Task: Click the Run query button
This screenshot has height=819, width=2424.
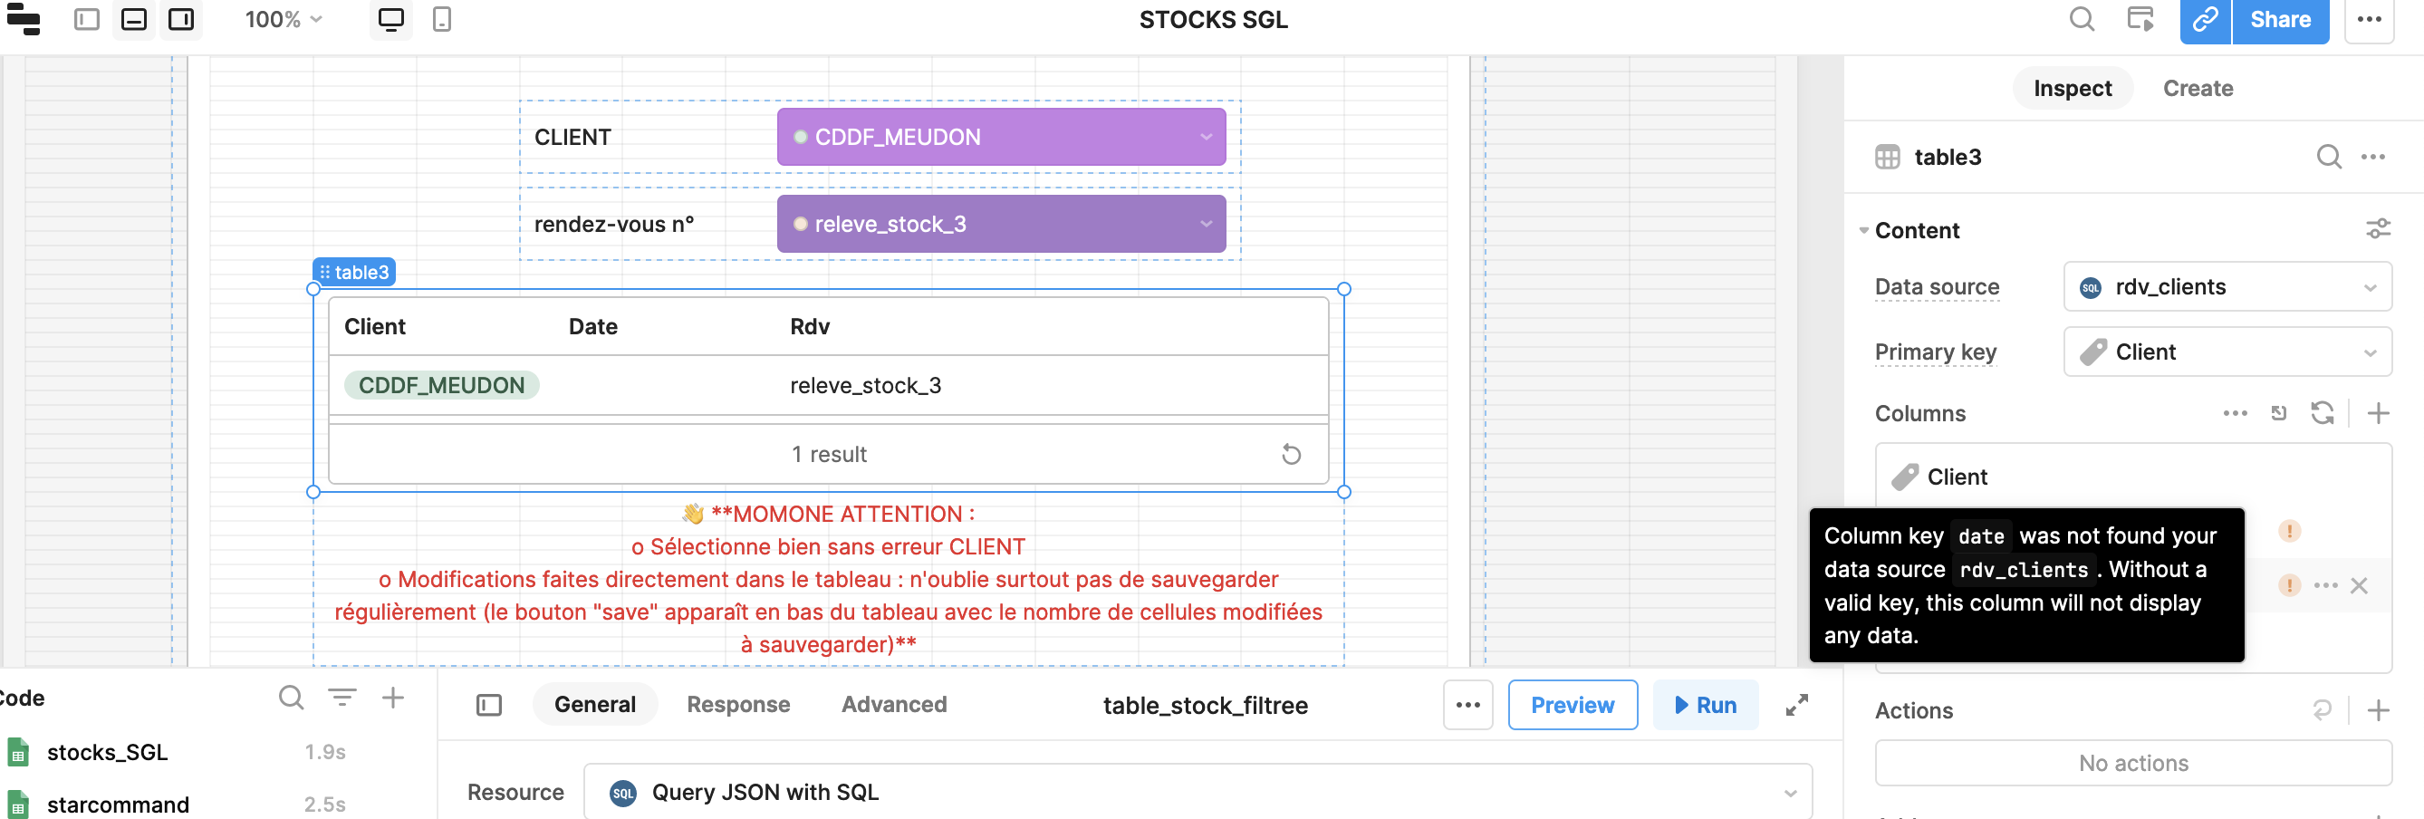Action: coord(1705,705)
